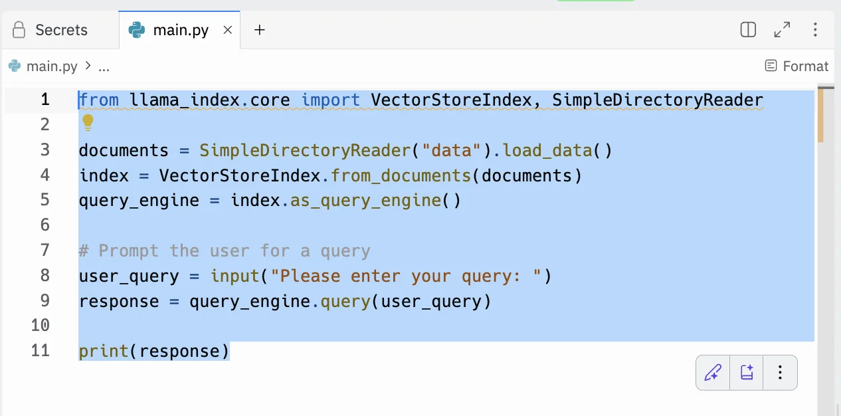Click the Python icon in the breadcrumb
841x416 pixels.
coord(15,66)
